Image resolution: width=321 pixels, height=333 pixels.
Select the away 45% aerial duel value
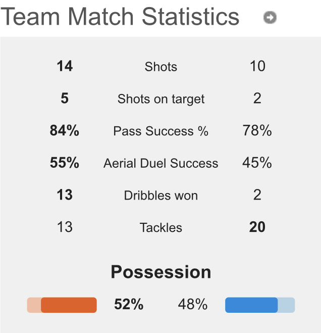257,163
